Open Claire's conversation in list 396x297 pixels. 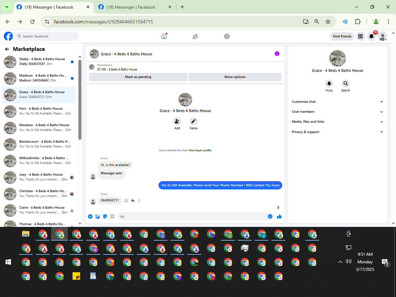(x=39, y=210)
